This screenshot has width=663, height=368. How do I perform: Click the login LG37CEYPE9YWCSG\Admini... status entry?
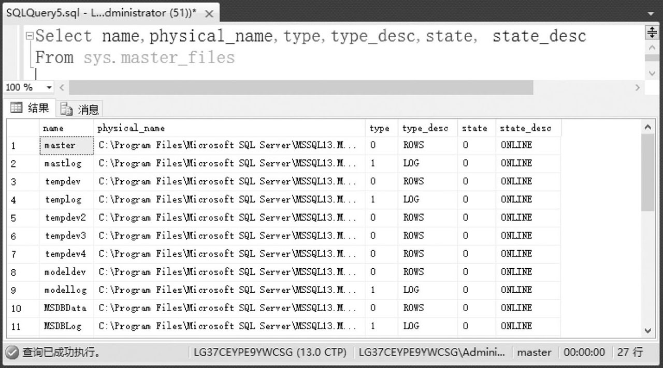[432, 352]
